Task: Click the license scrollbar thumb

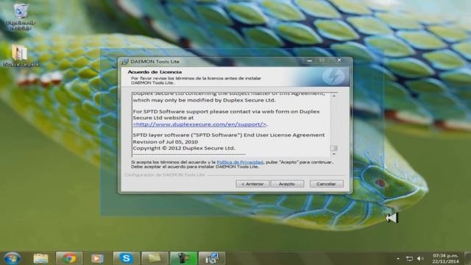Action: tap(333, 148)
